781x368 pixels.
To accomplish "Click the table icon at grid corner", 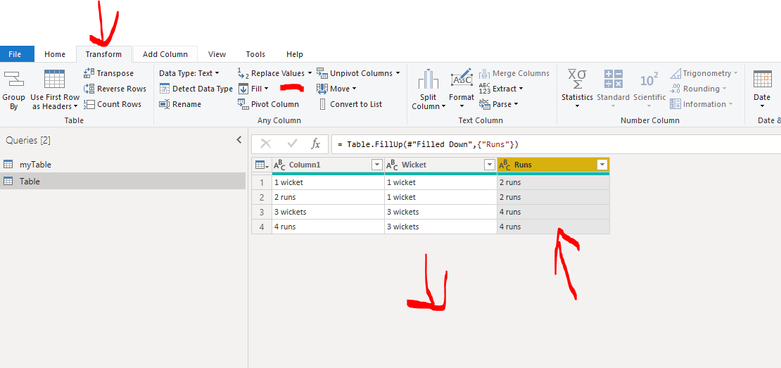I will [262, 165].
